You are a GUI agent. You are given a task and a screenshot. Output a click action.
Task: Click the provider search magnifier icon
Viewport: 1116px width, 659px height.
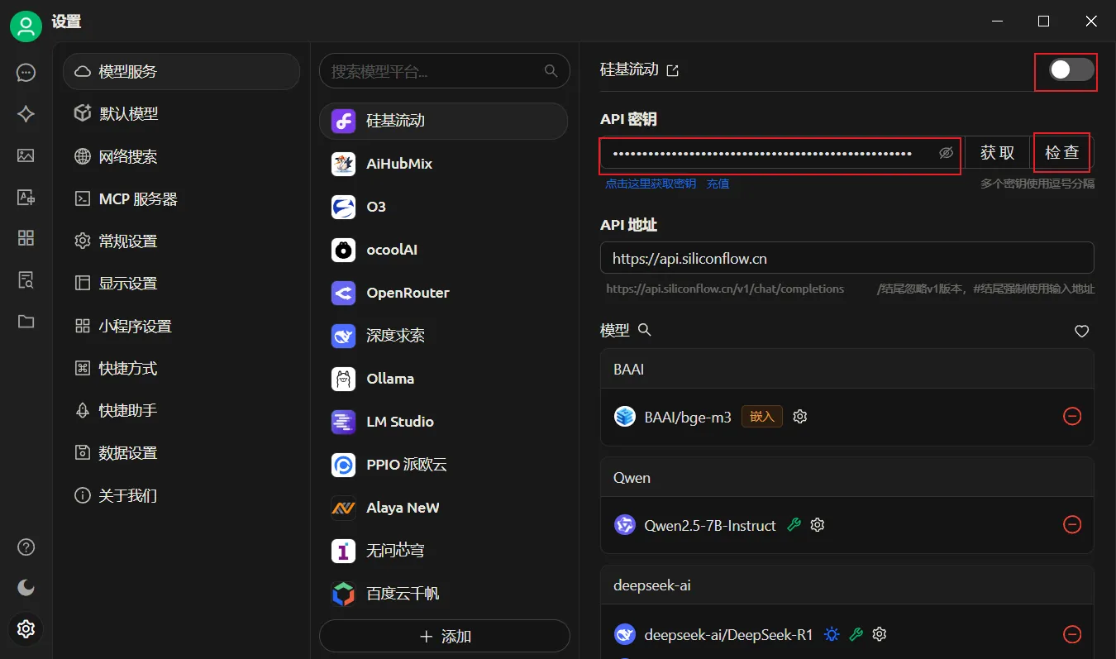(x=551, y=71)
